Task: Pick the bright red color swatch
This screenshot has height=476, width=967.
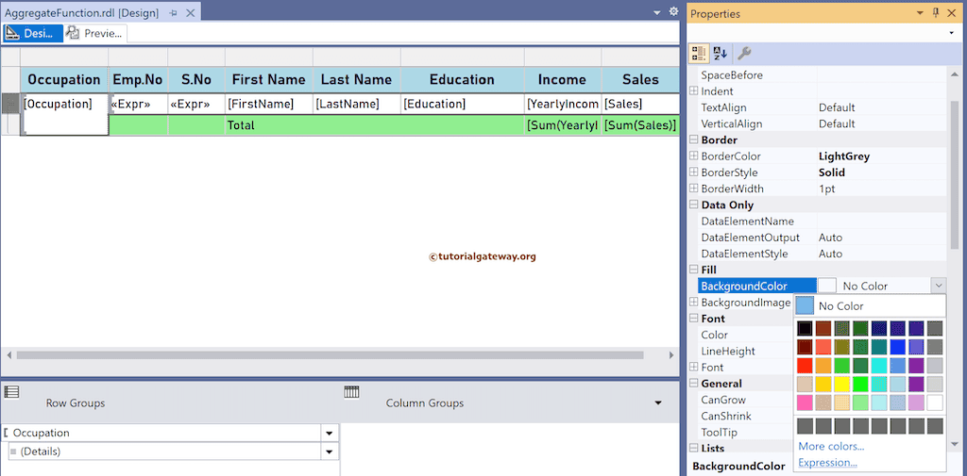Action: point(805,365)
